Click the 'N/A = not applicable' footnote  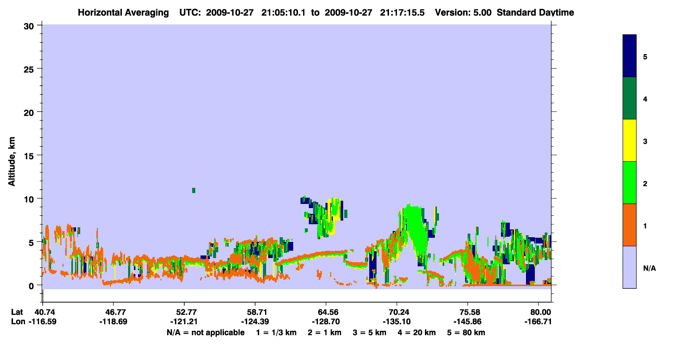pyautogui.click(x=205, y=332)
